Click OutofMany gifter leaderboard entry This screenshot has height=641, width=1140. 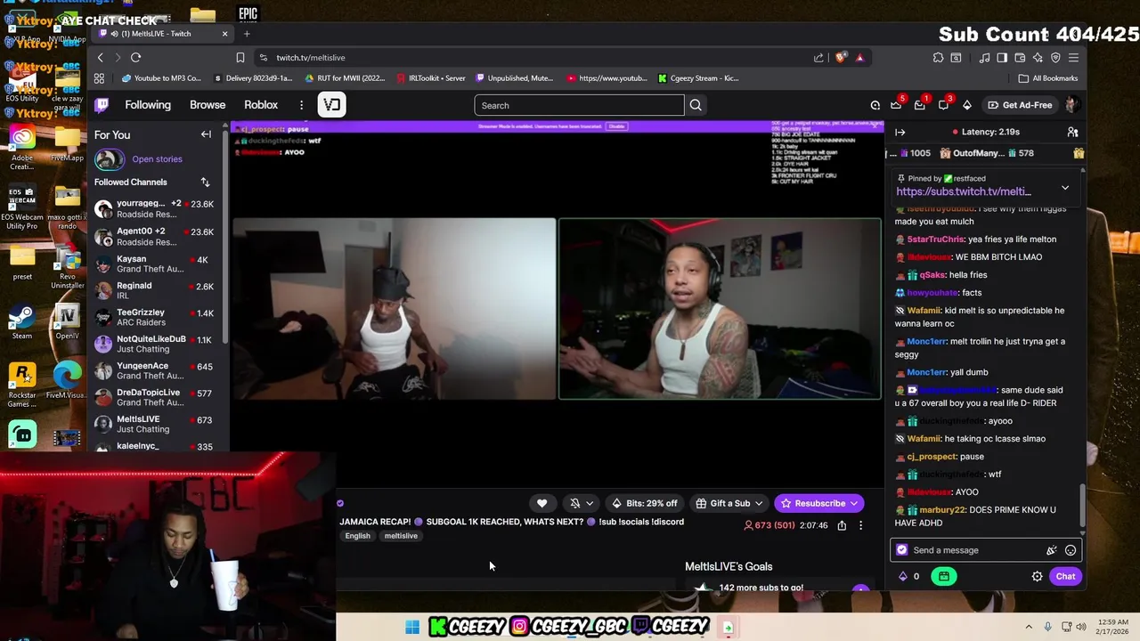[989, 153]
